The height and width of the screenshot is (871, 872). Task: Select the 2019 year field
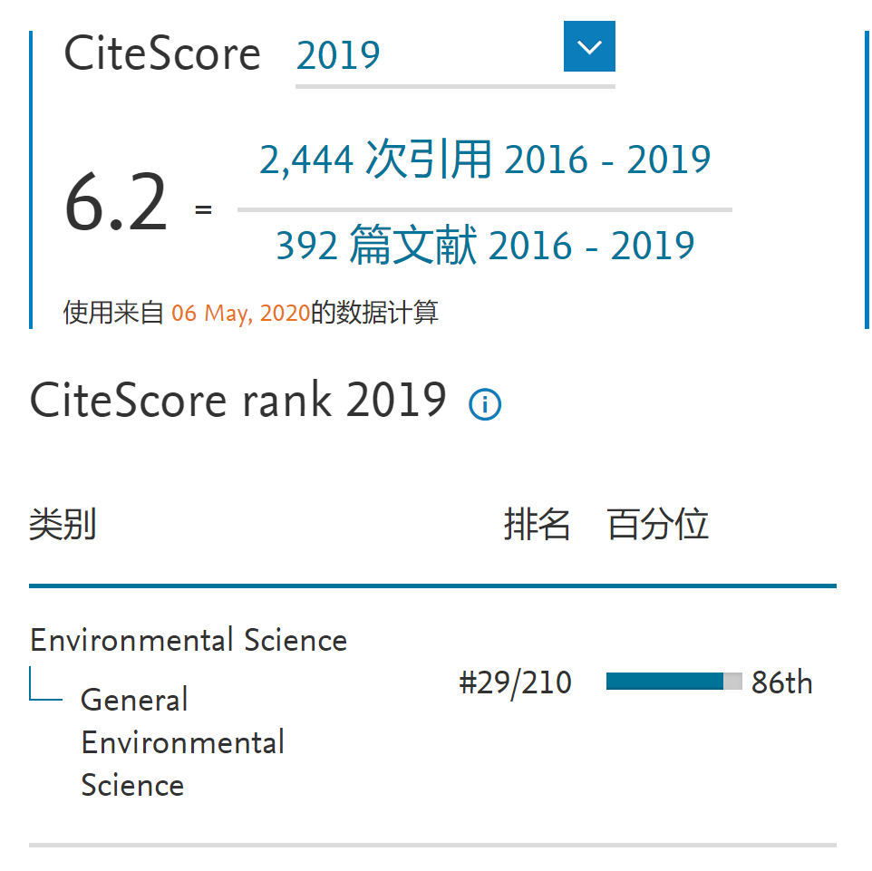(426, 55)
